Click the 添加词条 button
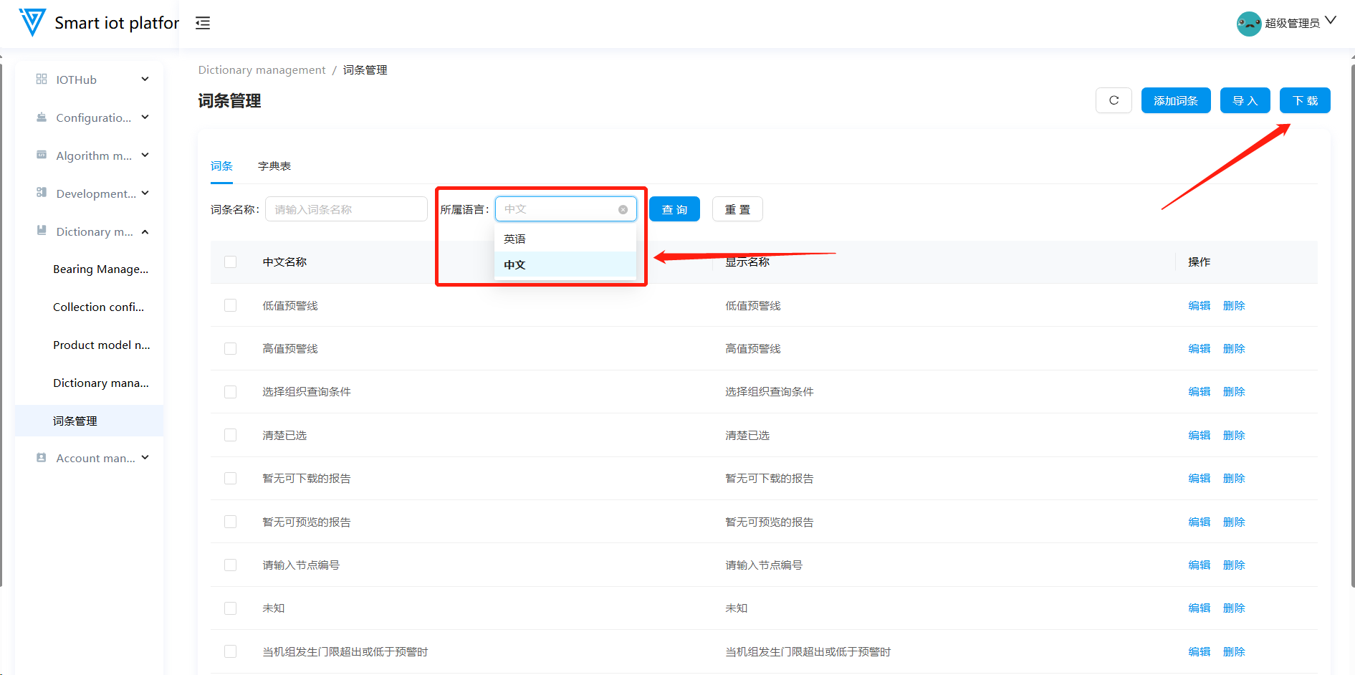The height and width of the screenshot is (675, 1355). click(x=1175, y=100)
